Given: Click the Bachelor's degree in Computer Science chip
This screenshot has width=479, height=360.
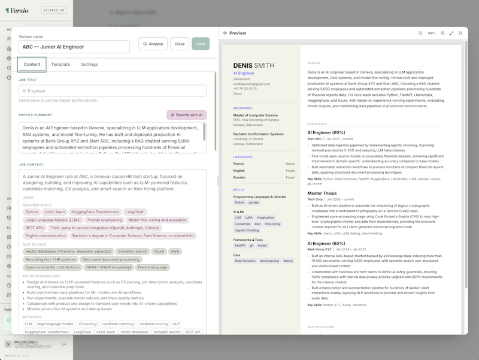Looking at the screenshot, I should coord(133,236).
